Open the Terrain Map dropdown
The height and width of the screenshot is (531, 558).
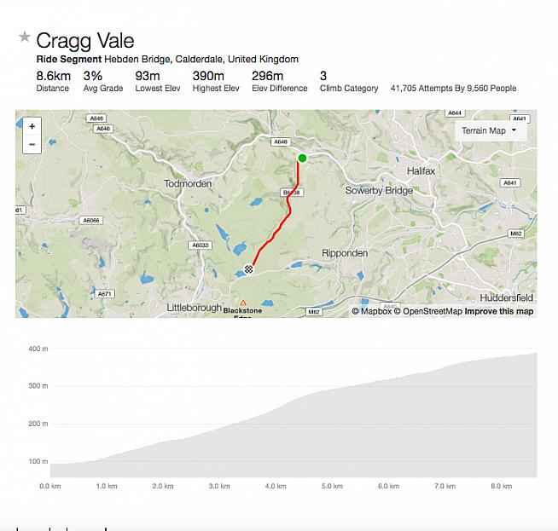(490, 130)
